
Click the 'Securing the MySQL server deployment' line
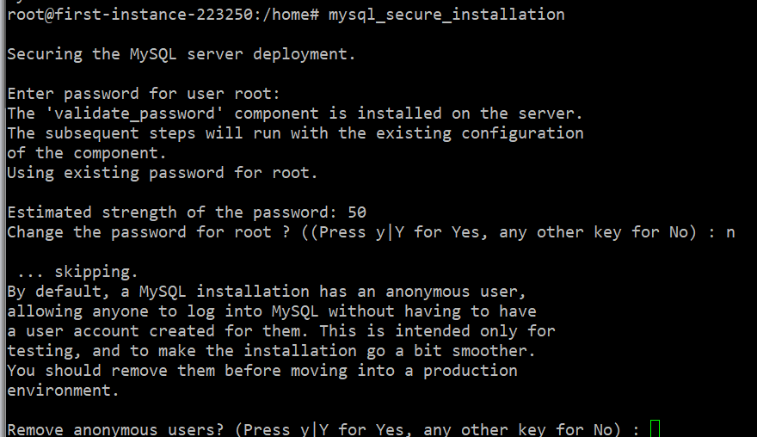point(181,54)
